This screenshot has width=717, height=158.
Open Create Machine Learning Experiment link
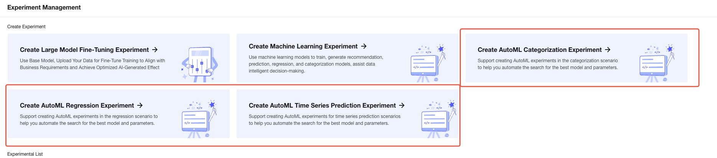(x=303, y=46)
